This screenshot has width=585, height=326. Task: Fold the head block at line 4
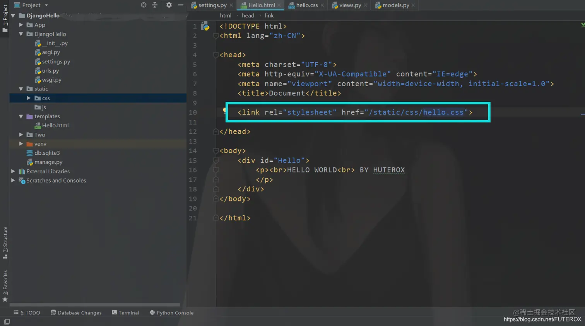pyautogui.click(x=216, y=55)
